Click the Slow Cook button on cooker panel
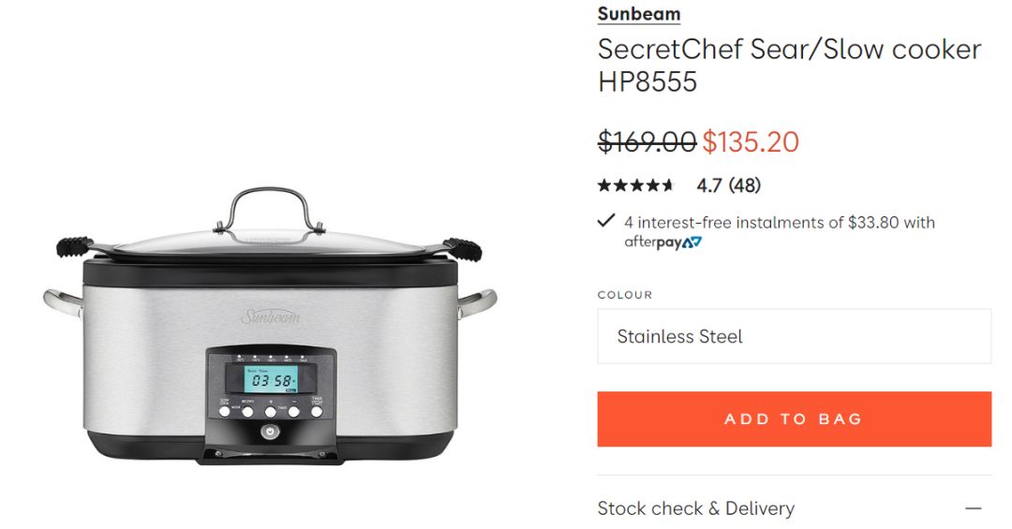1012x529 pixels. tap(224, 411)
